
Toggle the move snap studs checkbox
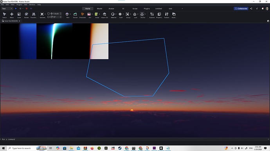[x=49, y=14]
